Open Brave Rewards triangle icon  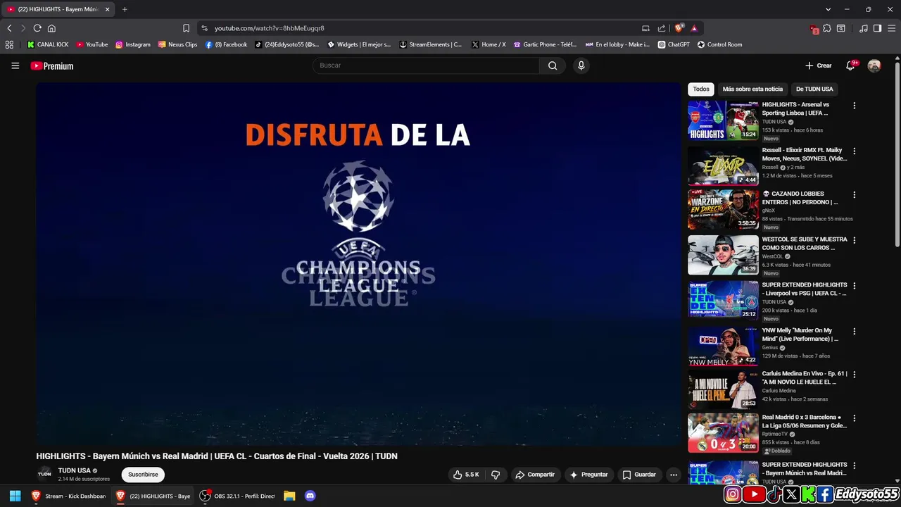pos(694,28)
